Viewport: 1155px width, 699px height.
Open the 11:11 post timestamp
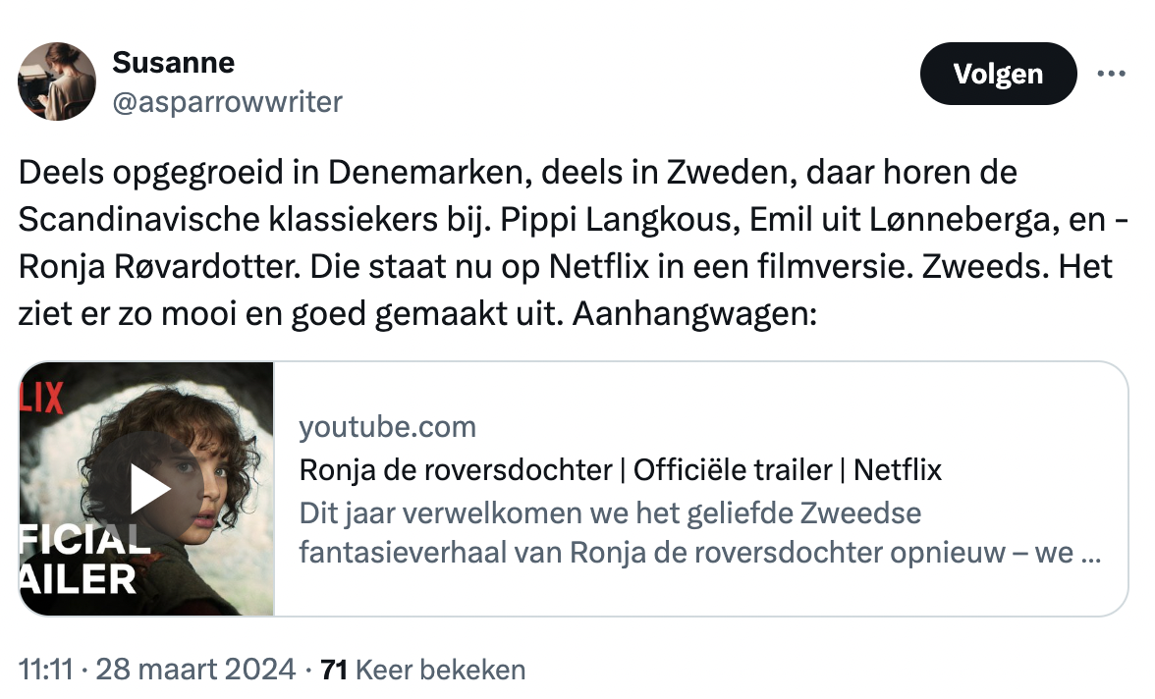tap(46, 670)
